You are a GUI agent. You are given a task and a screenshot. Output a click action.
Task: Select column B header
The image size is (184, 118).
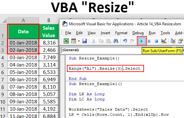49,20
